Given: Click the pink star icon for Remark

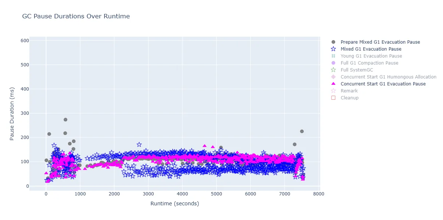Looking at the screenshot, I should (x=333, y=91).
